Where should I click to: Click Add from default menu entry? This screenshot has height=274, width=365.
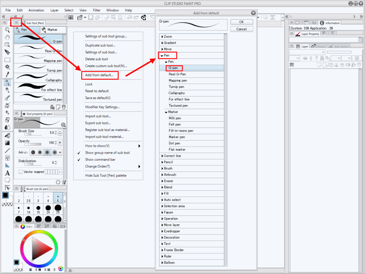99,75
